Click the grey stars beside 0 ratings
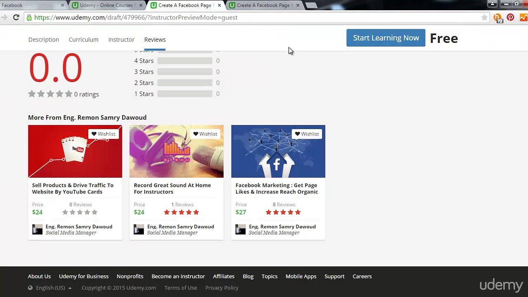The width and height of the screenshot is (528, 297). click(50, 94)
